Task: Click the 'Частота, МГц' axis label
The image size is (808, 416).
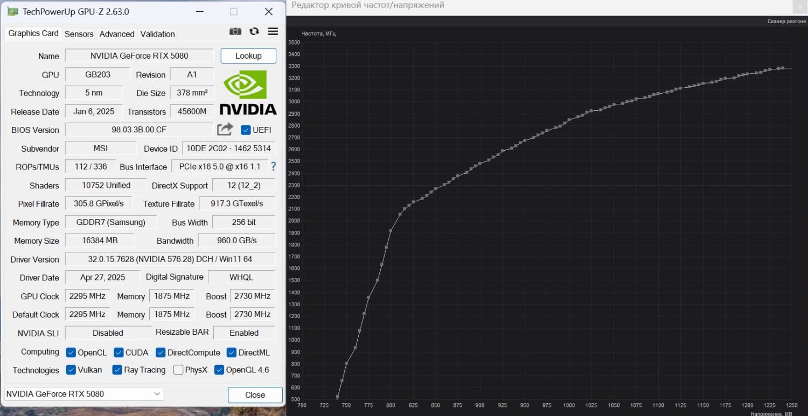Action: pos(318,33)
